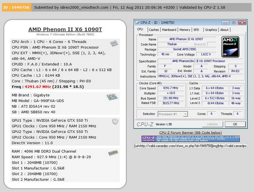Screen dimensions: 254x192
Task: Click the Core Speed value 4291.7 MHz
Action: (x=171, y=88)
